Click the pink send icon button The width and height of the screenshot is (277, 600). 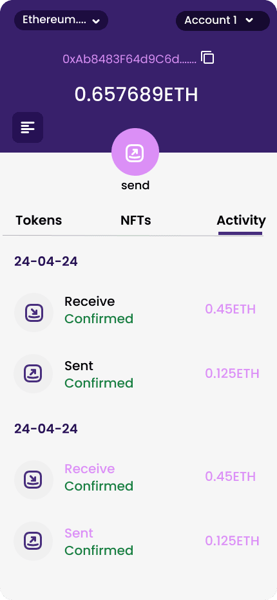click(x=135, y=153)
